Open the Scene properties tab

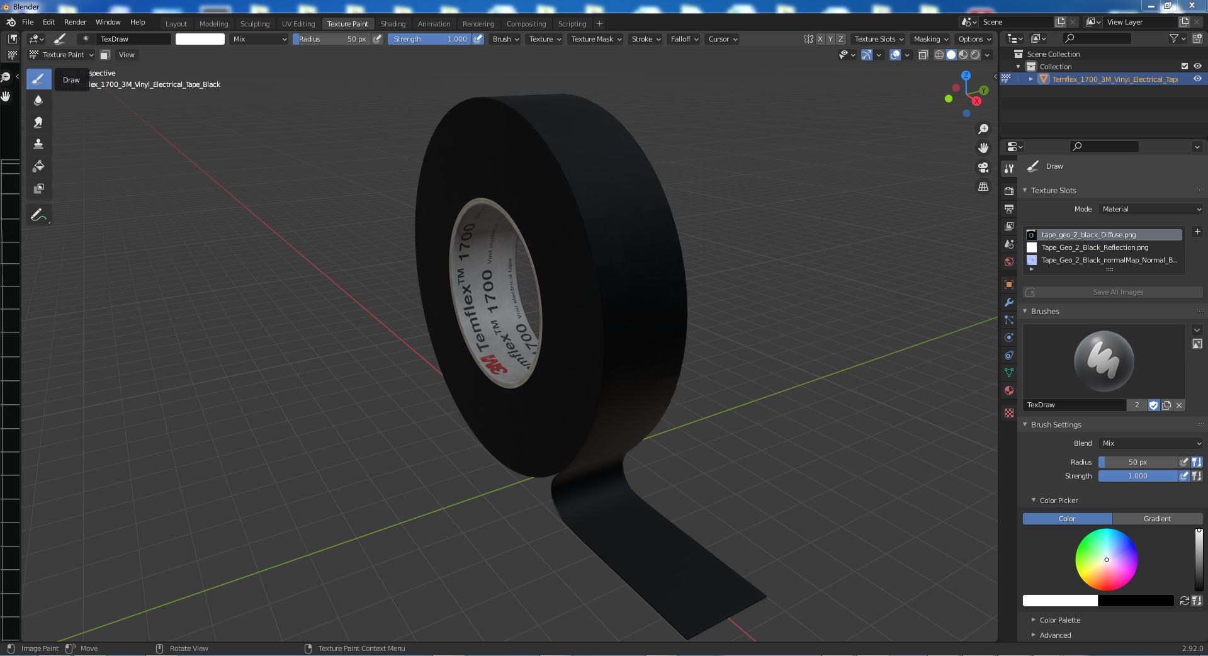click(1009, 244)
